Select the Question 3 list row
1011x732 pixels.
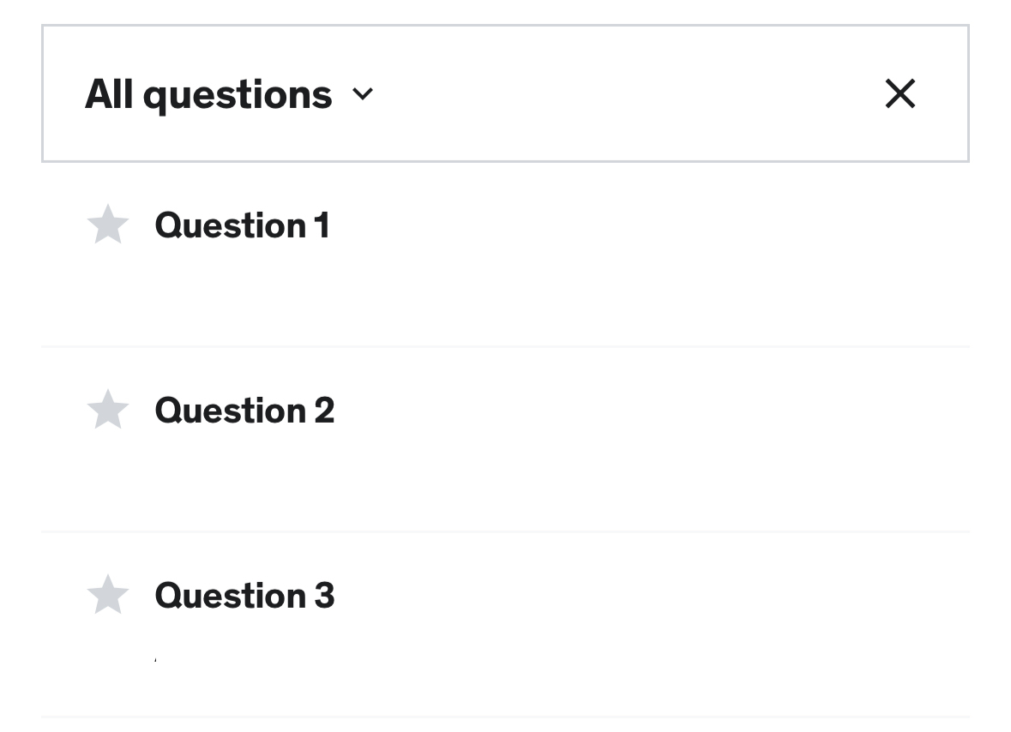(x=549, y=626)
